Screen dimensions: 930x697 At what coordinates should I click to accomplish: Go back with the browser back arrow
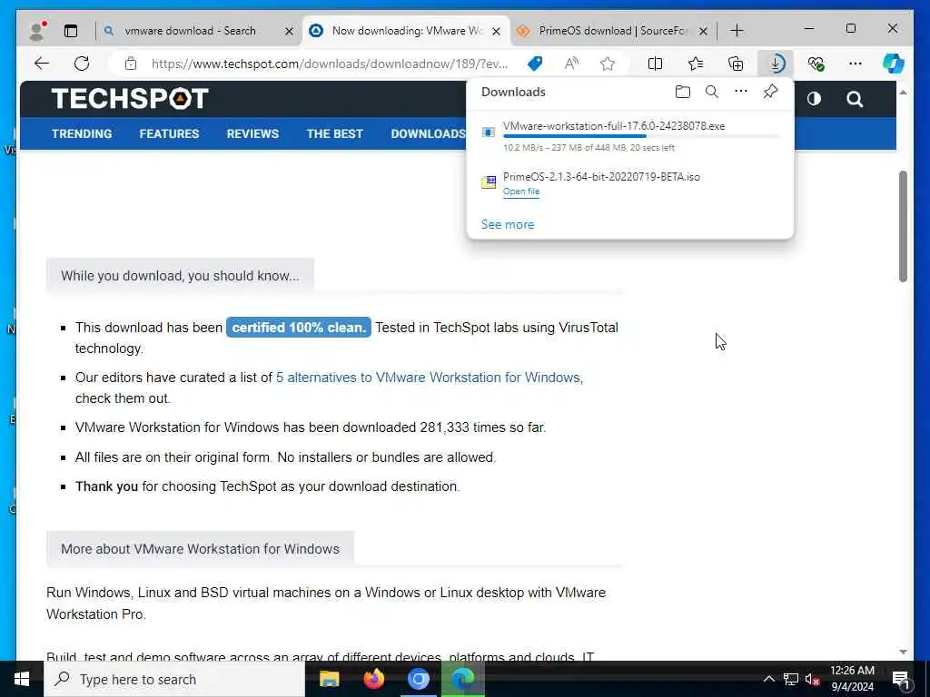(x=42, y=64)
